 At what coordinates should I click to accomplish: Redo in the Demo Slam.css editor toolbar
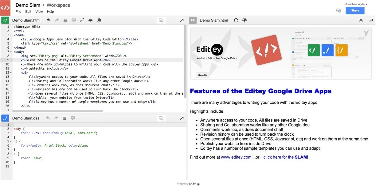(x=56, y=118)
